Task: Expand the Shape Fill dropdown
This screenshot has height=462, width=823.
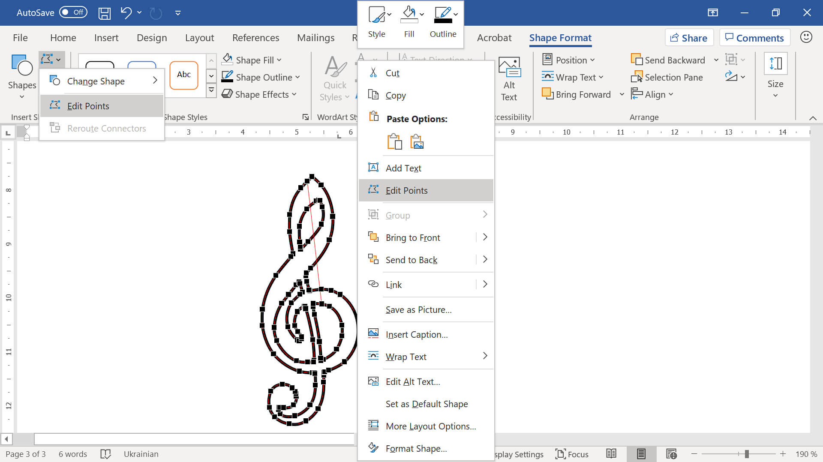Action: (279, 60)
